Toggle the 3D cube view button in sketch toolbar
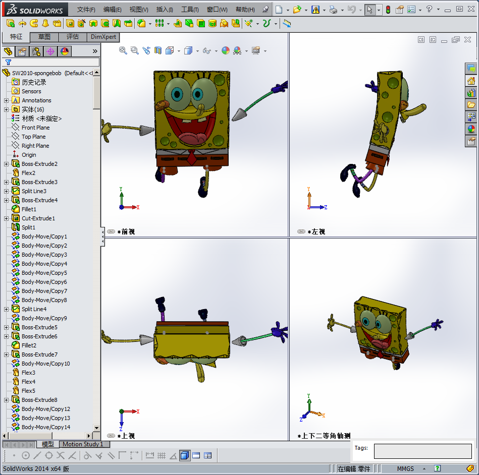The height and width of the screenshot is (475, 479). (x=185, y=455)
